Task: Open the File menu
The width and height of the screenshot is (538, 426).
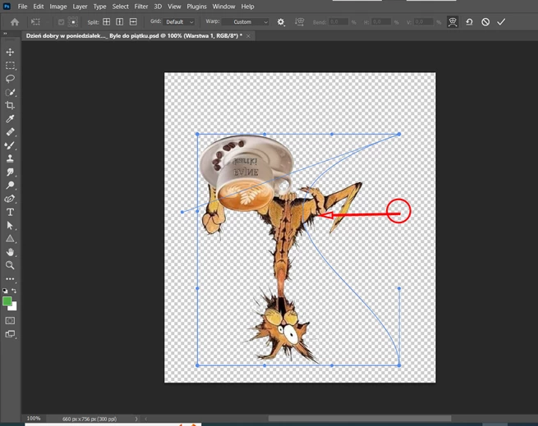Action: 22,7
